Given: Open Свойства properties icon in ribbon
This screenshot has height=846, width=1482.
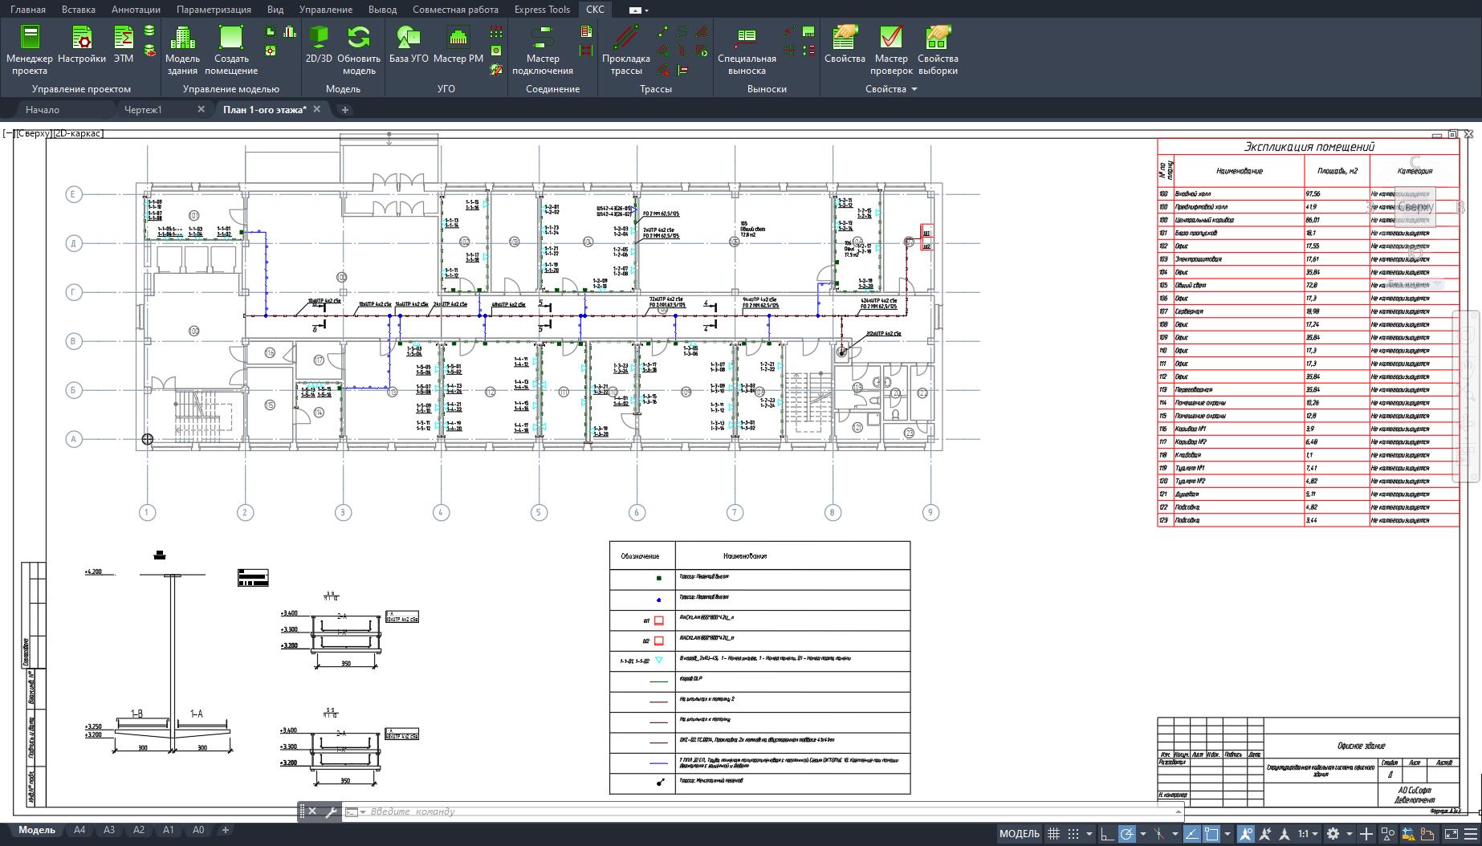Looking at the screenshot, I should coord(845,44).
